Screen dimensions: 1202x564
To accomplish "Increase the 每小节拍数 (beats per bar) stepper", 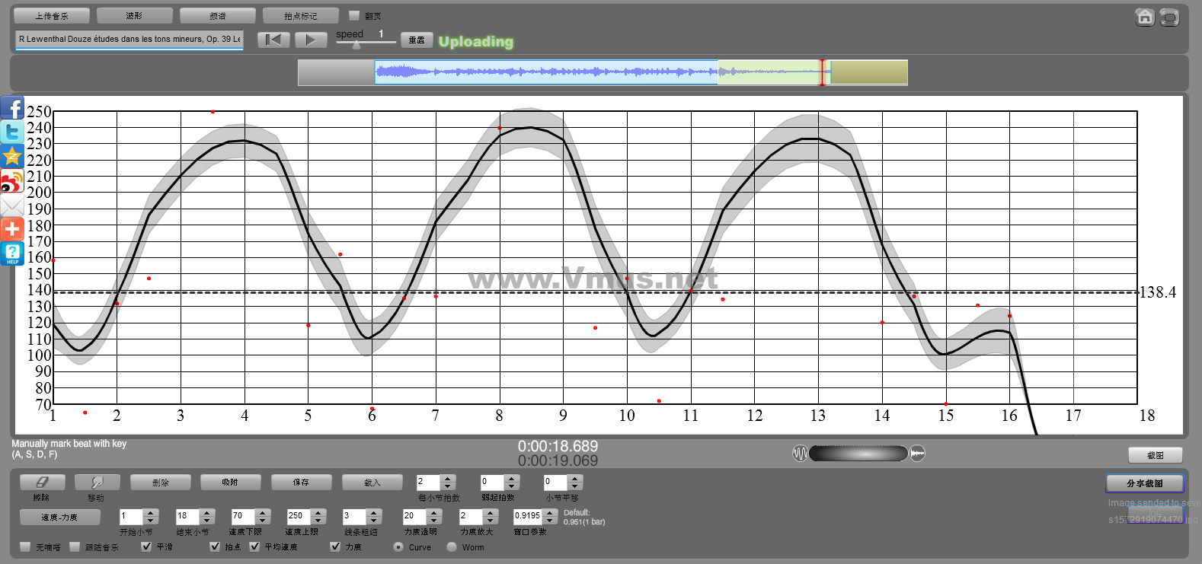I will click(x=448, y=479).
